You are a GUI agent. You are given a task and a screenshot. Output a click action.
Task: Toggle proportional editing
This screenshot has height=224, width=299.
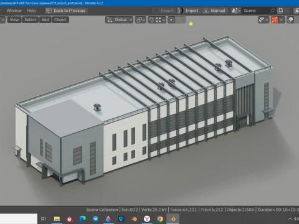[171, 20]
